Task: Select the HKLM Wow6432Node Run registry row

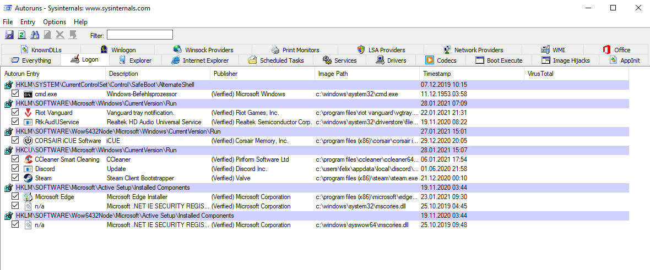Action: coord(315,131)
